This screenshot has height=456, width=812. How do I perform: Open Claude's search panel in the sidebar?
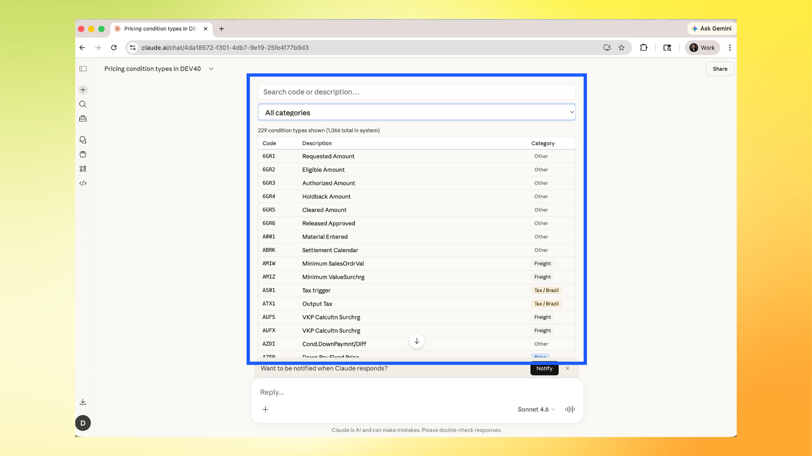[83, 104]
